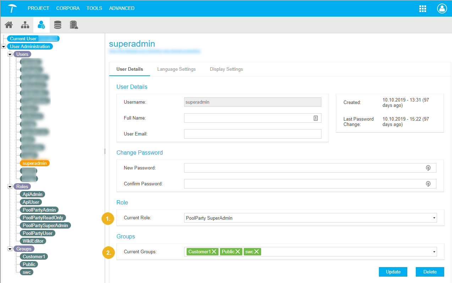Select the swc group in the sidebar tree

(27, 272)
